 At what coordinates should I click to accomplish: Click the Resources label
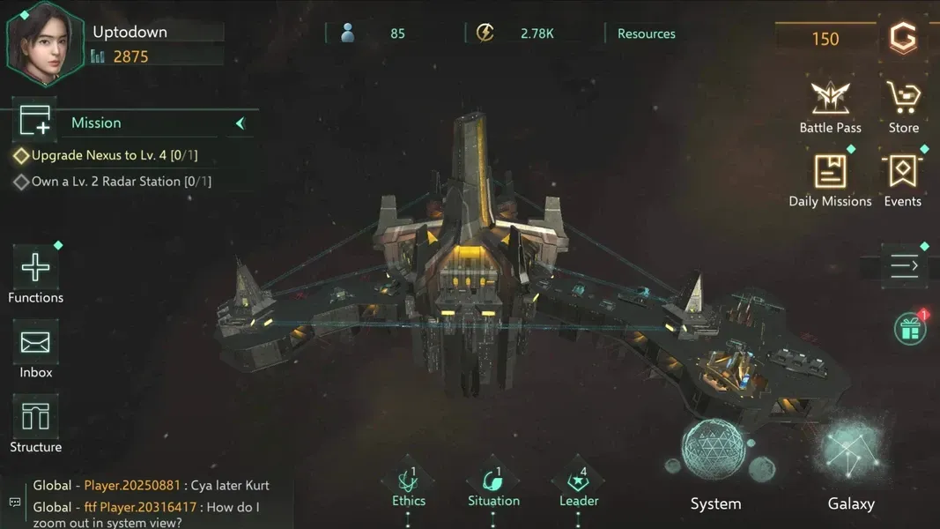coord(647,34)
